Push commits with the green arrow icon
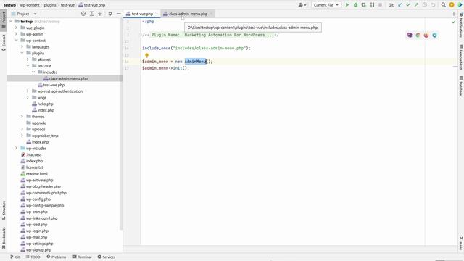This screenshot has width=464, height=261. pos(416,5)
